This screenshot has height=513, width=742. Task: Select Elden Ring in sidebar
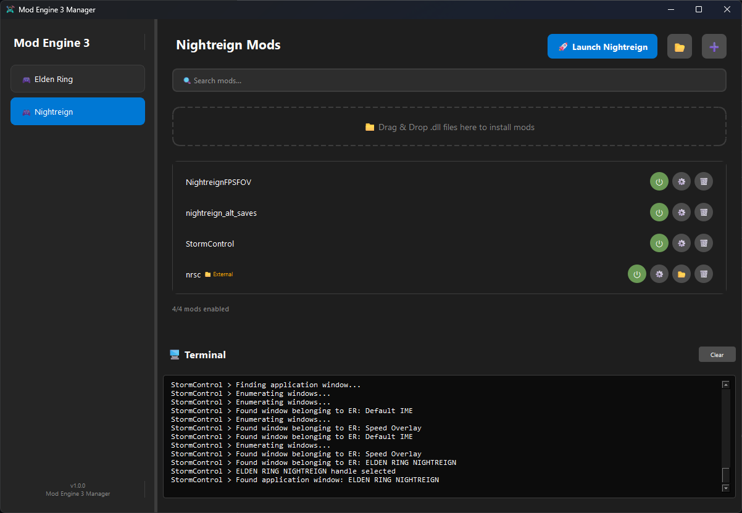[78, 79]
